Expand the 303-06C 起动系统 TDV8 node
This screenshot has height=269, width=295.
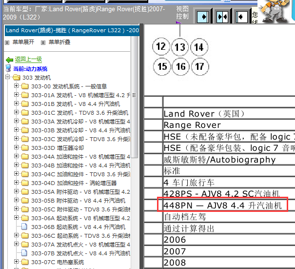pyautogui.click(x=17, y=235)
